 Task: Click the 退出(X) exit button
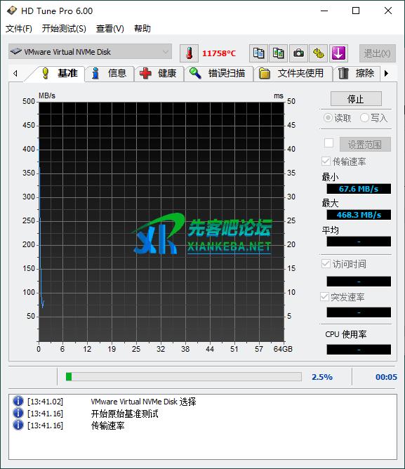tap(378, 53)
